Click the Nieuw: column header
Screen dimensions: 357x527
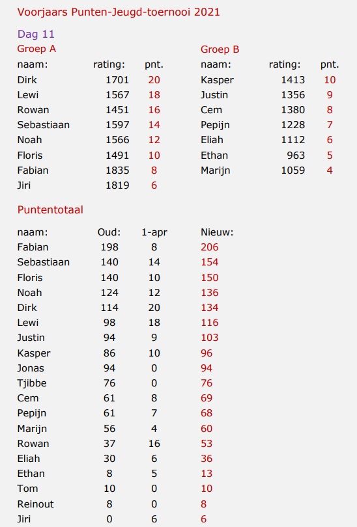[217, 232]
